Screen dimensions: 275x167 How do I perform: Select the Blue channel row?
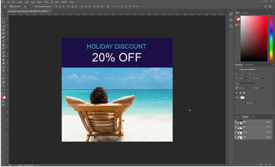click(253, 137)
